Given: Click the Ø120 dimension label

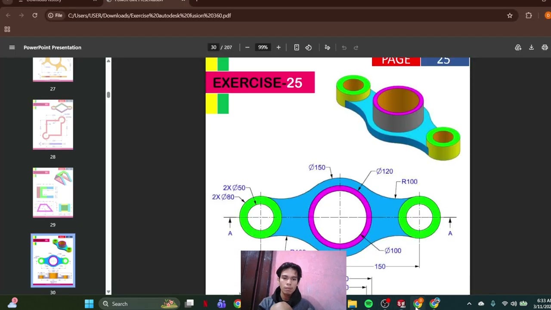Looking at the screenshot, I should tap(384, 171).
